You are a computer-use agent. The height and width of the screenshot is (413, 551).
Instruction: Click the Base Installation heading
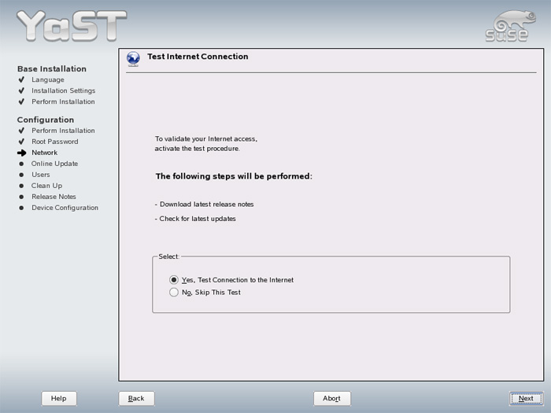coord(52,69)
